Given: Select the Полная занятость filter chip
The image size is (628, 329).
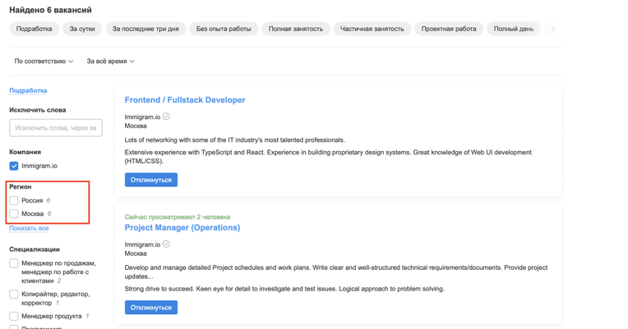Looking at the screenshot, I should (x=296, y=29).
